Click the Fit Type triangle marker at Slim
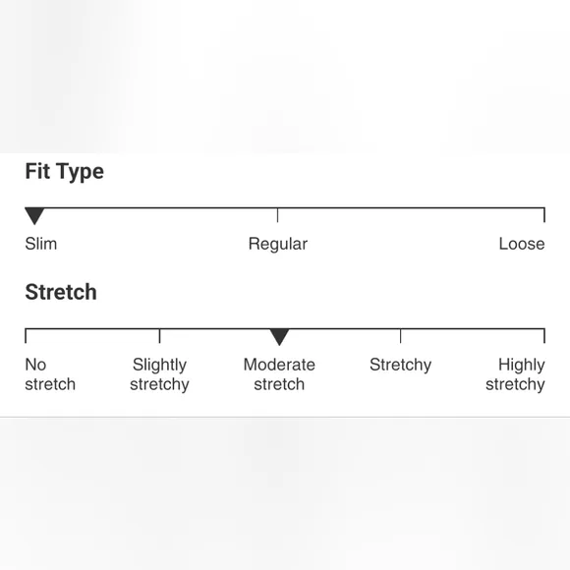This screenshot has height=570, width=570. pos(34,216)
